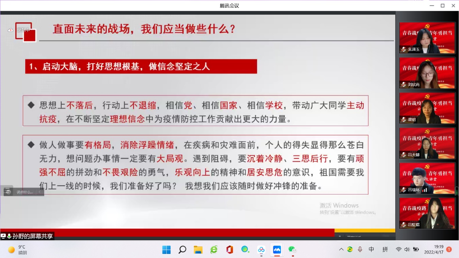The image size is (459, 258).
Task: Show hidden system tray icons
Action: pyautogui.click(x=341, y=250)
